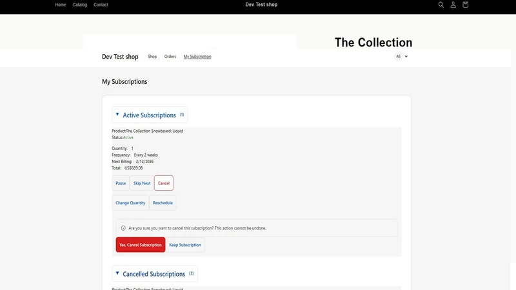The image size is (516, 290).
Task: Open the search icon in top bar
Action: [x=441, y=5]
